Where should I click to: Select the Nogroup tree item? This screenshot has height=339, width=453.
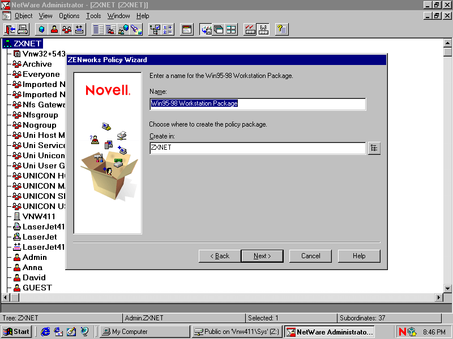(x=39, y=125)
